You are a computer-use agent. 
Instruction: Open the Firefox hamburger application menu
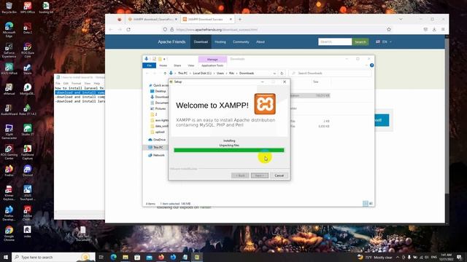(x=443, y=29)
